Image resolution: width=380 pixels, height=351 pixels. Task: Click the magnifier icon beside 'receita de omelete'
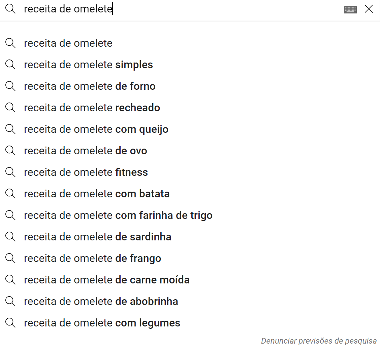pos(10,43)
